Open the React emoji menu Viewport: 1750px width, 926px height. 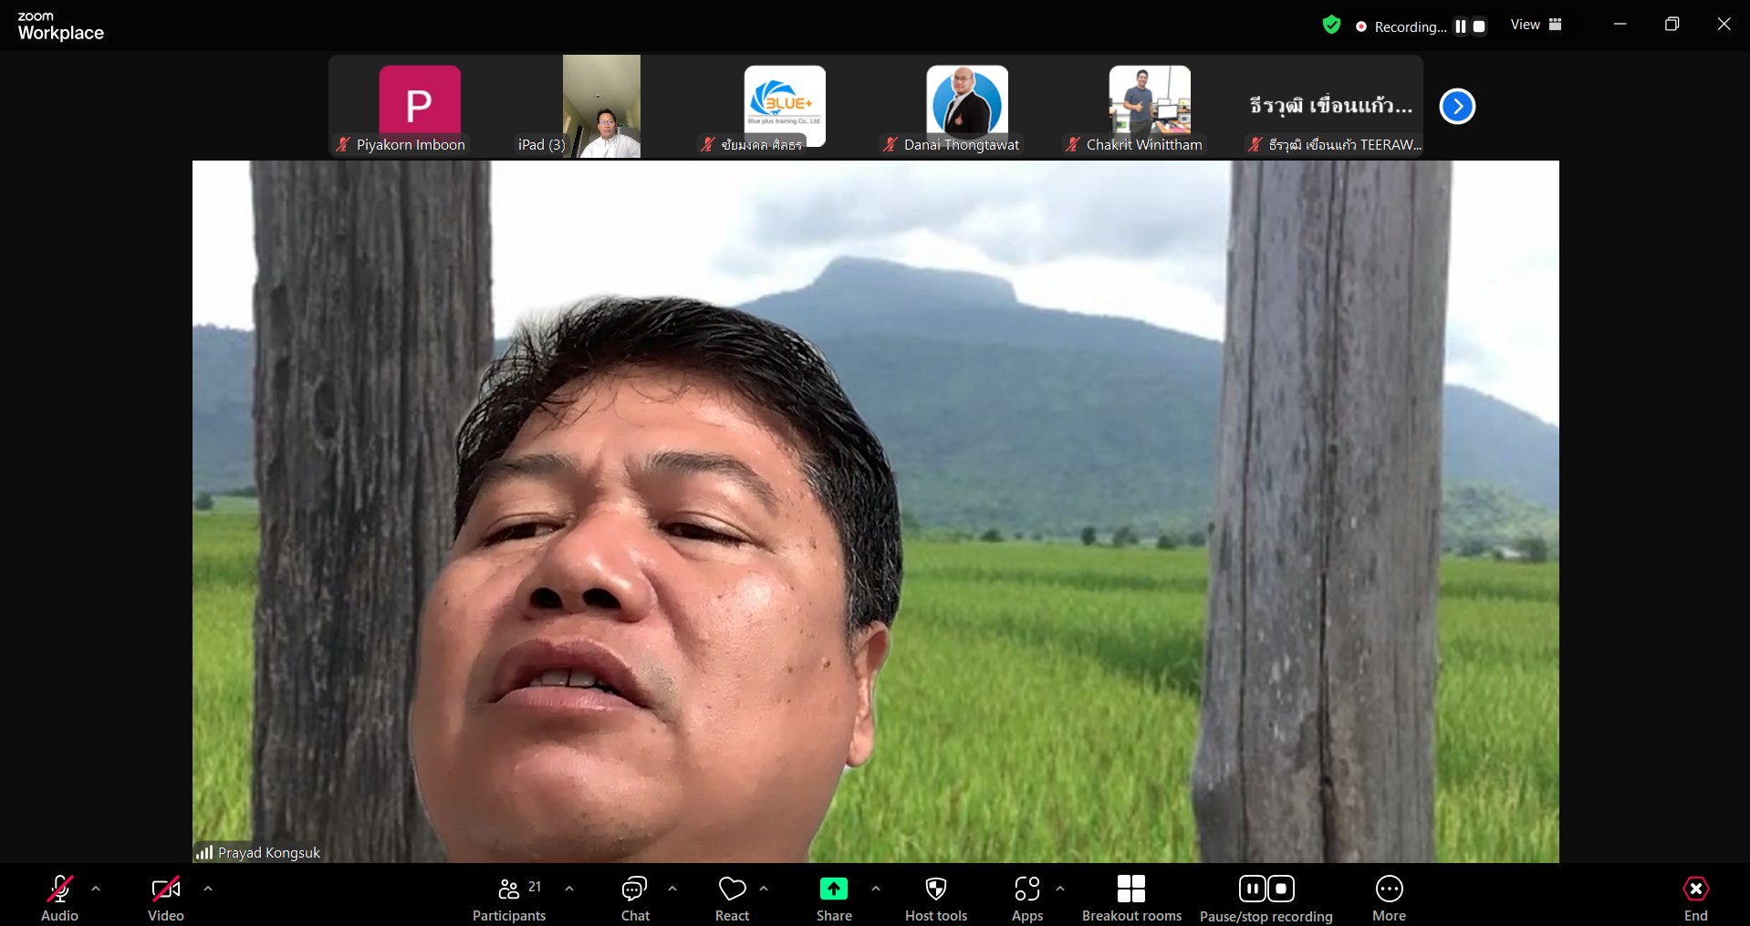coord(732,899)
